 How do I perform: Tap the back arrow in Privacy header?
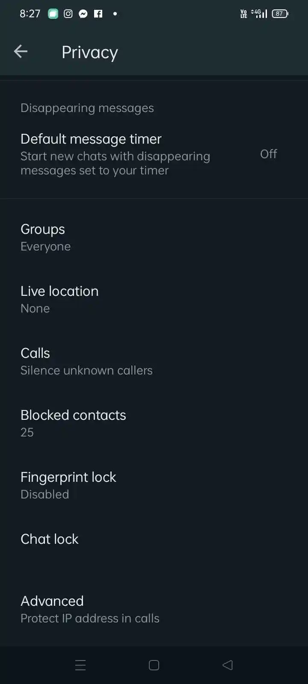point(21,52)
